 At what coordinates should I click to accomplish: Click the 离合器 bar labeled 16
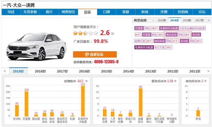pos(36,115)
